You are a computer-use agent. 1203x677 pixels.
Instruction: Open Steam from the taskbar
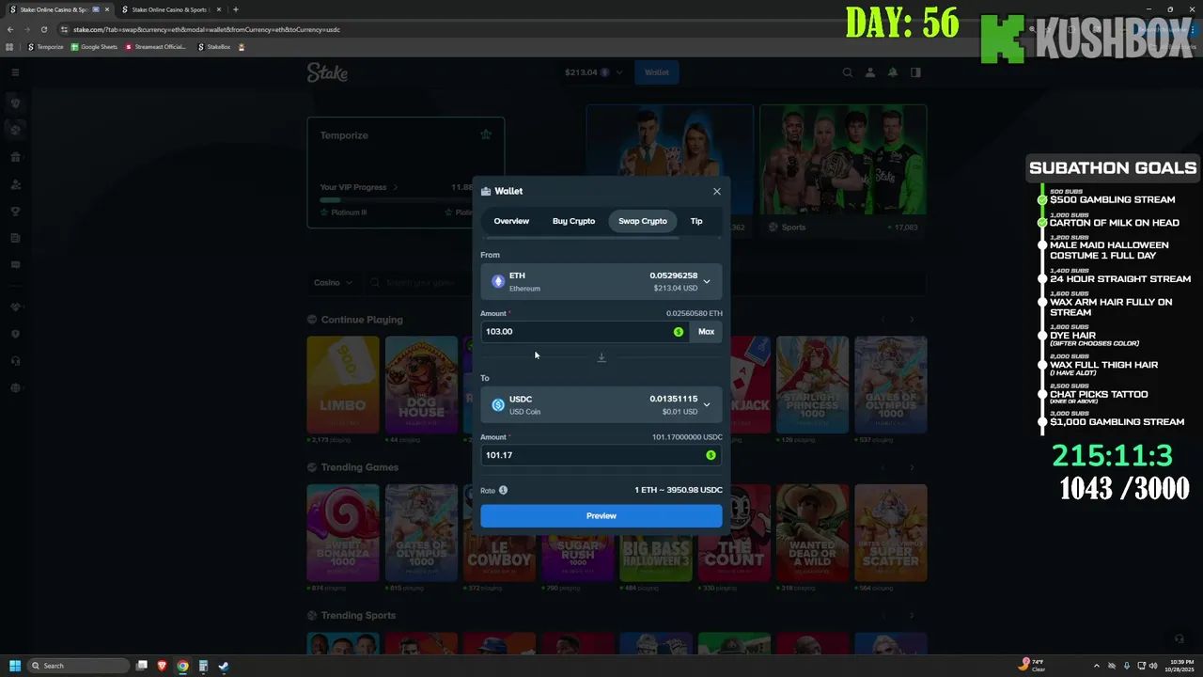tap(223, 666)
